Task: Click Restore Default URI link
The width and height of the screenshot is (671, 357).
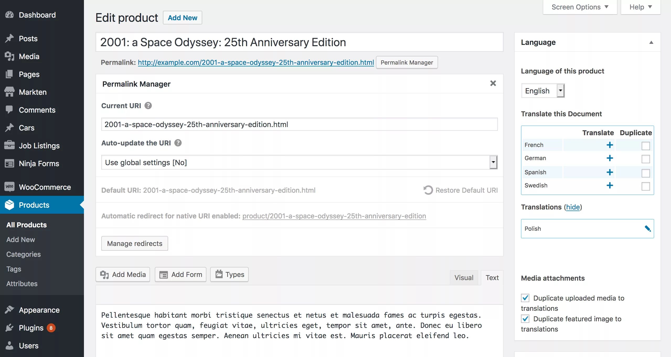Action: point(461,190)
